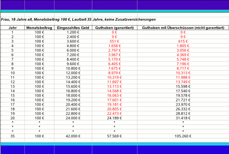Click the value 17.540 €
229x154 pixels.
coord(183,91)
